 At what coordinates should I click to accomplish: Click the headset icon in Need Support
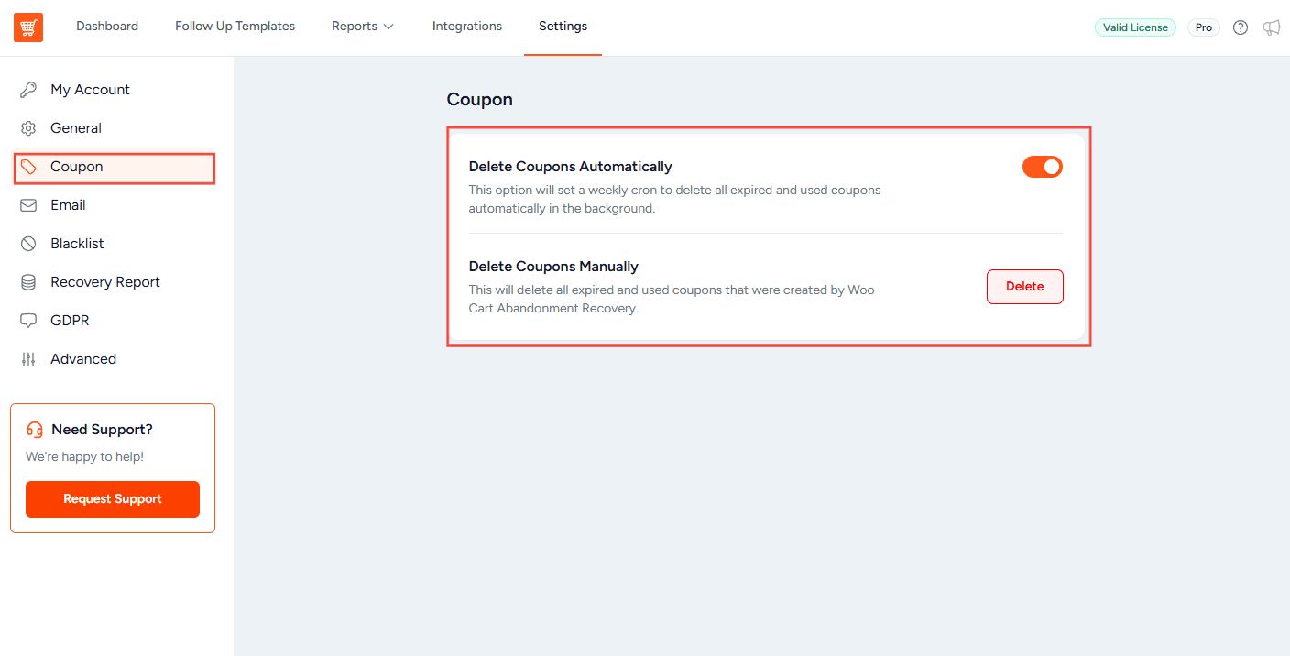[35, 430]
